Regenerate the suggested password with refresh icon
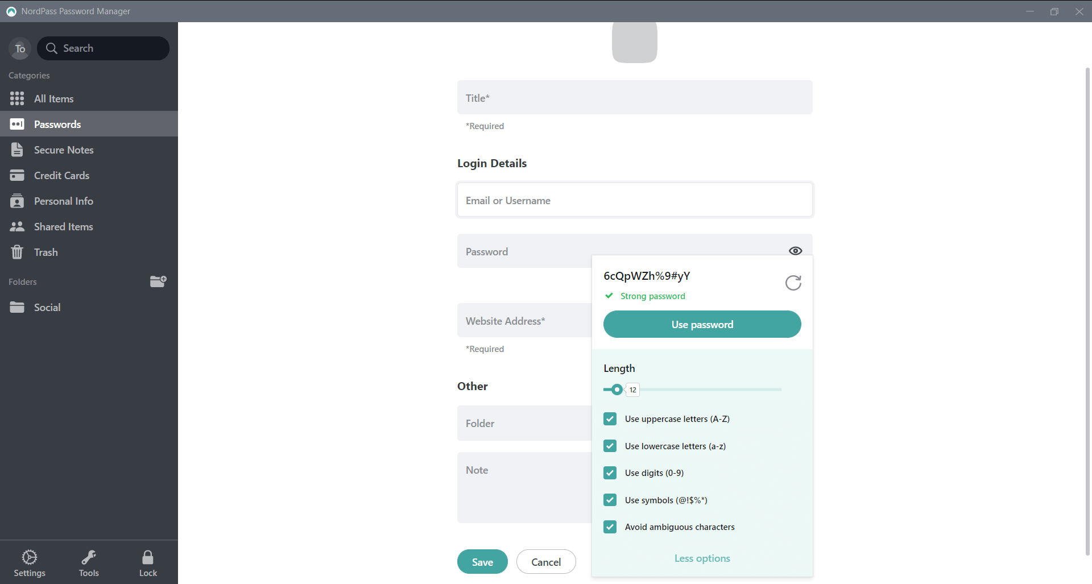The width and height of the screenshot is (1092, 584). 793,283
